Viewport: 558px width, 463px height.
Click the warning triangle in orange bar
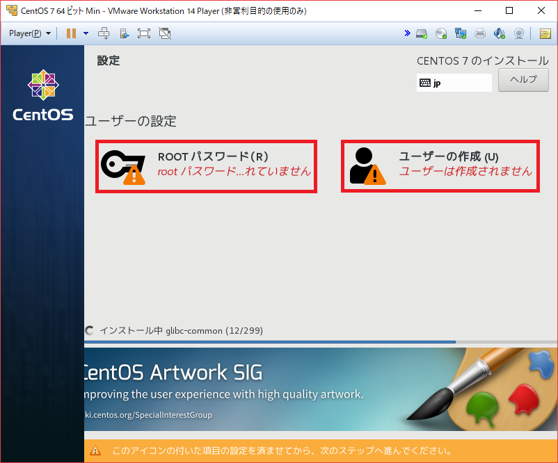point(95,451)
